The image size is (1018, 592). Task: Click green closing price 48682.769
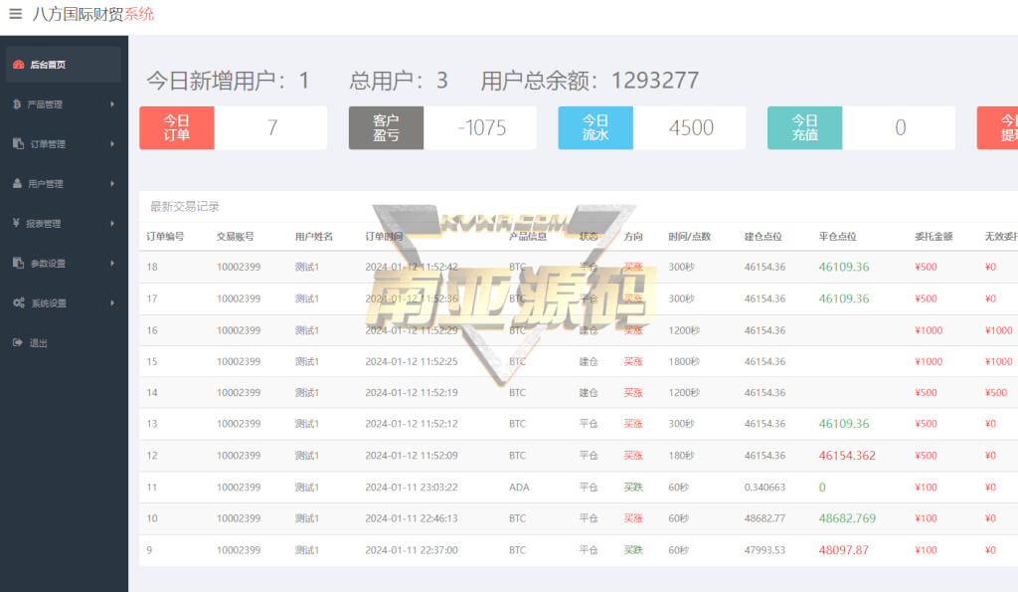[x=847, y=518]
